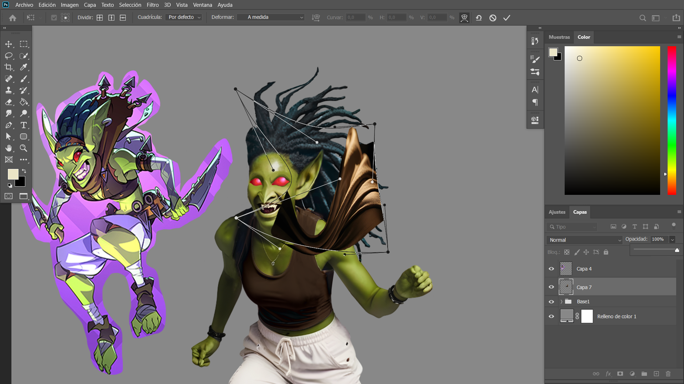Open the Color panel options menu

tap(679, 37)
